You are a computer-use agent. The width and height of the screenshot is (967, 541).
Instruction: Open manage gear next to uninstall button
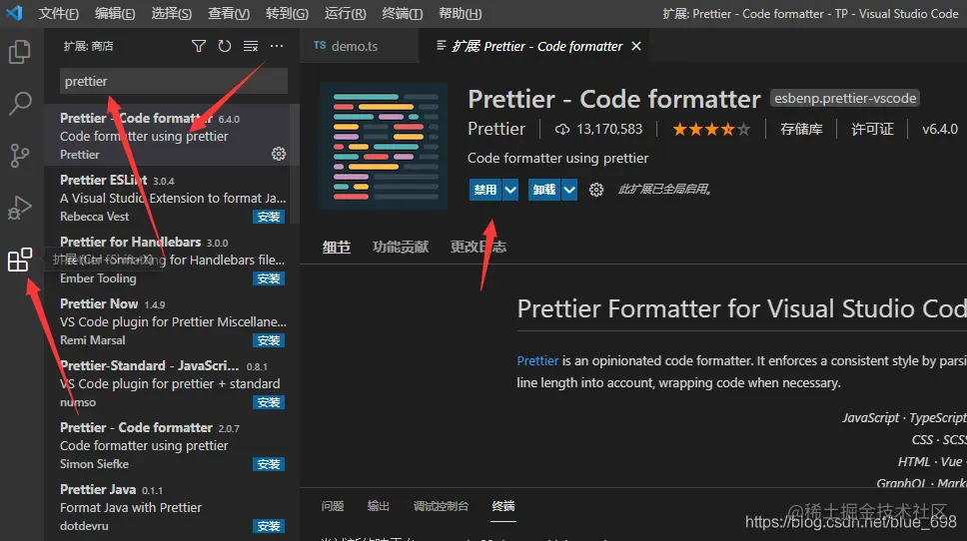click(595, 190)
